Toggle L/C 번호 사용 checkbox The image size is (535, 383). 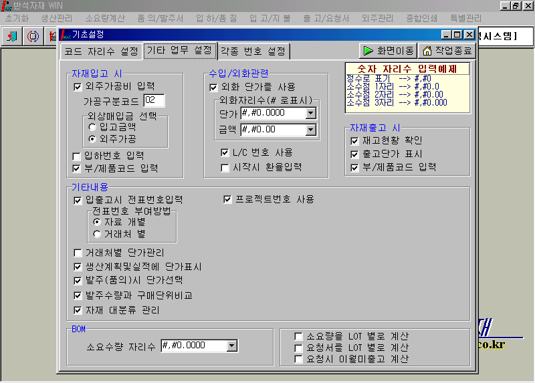pyautogui.click(x=225, y=152)
